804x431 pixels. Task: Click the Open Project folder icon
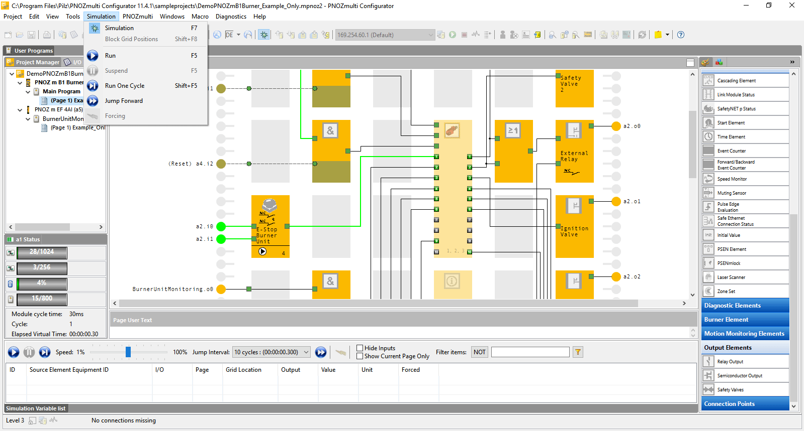20,35
